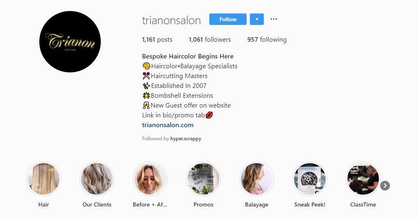Open the Balayage highlight
417x220 pixels.
[x=256, y=179]
